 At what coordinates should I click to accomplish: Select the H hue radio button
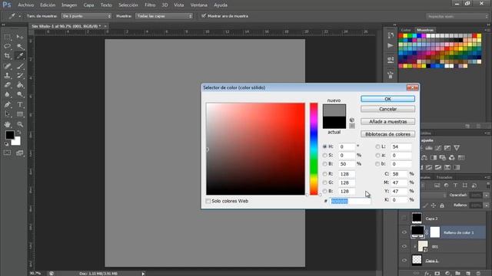coord(324,146)
